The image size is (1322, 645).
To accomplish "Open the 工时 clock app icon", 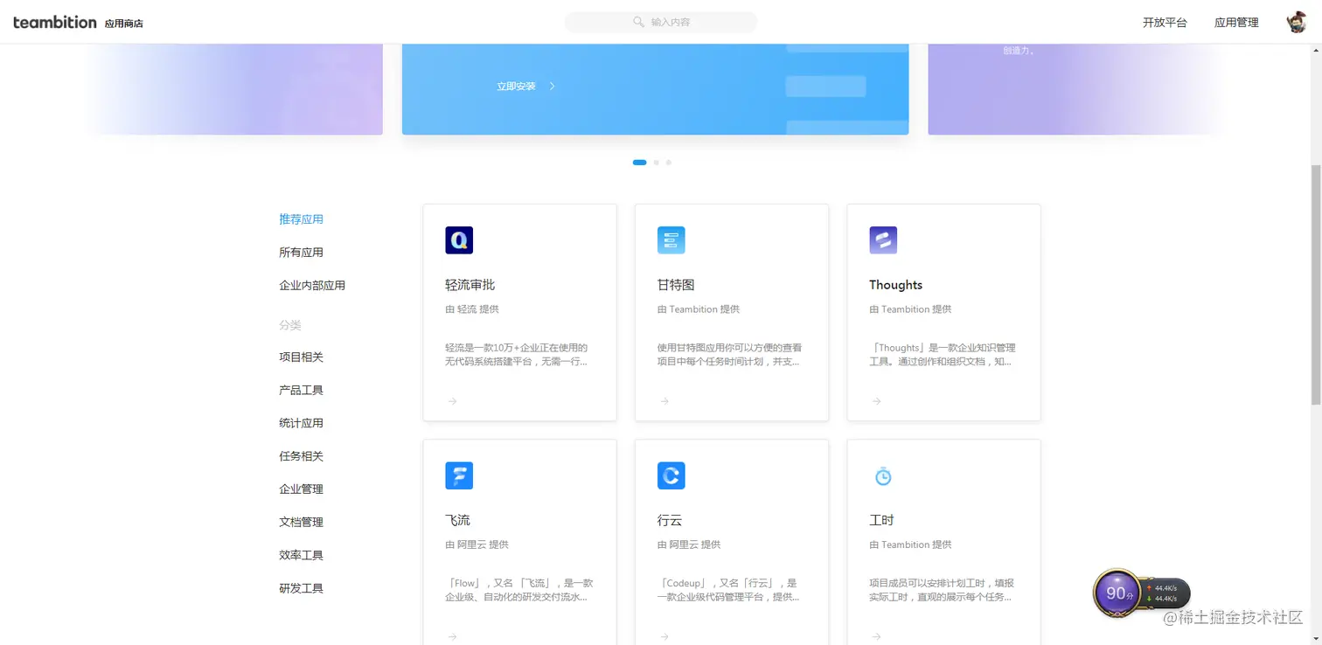I will pos(883,476).
